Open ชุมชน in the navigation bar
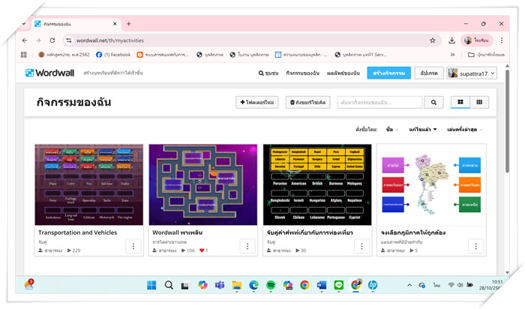 268,73
